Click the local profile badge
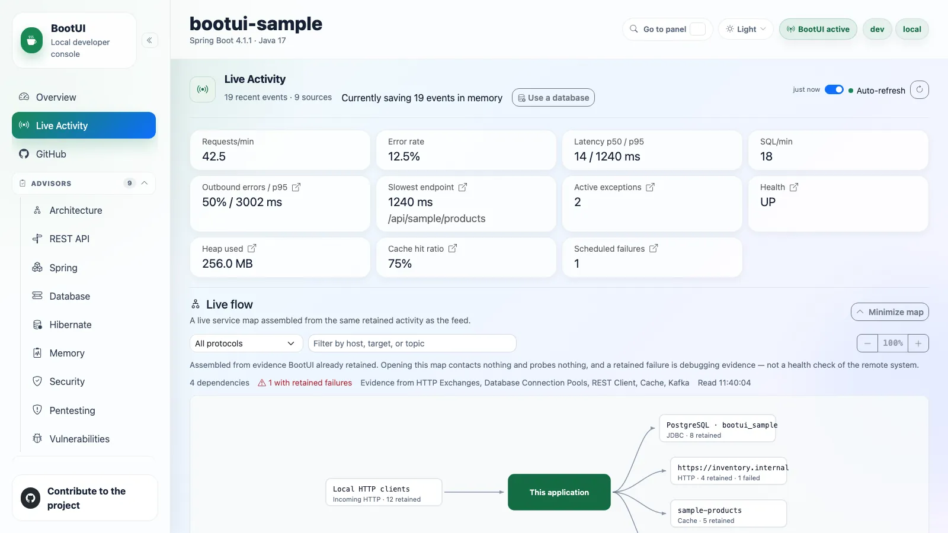The height and width of the screenshot is (533, 948). 912,29
